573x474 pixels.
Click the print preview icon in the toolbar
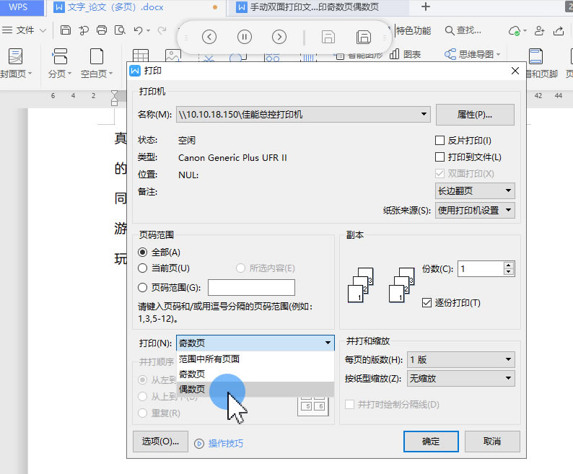point(119,30)
